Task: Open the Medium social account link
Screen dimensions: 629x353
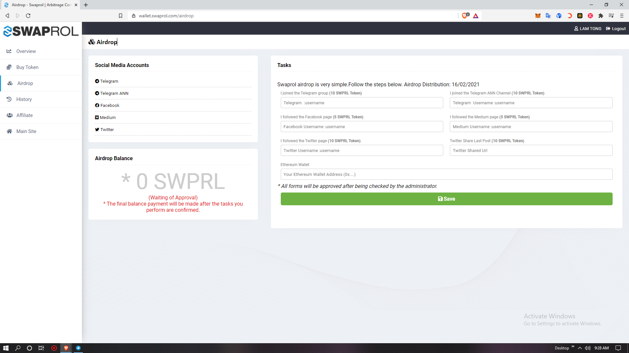Action: pos(107,118)
